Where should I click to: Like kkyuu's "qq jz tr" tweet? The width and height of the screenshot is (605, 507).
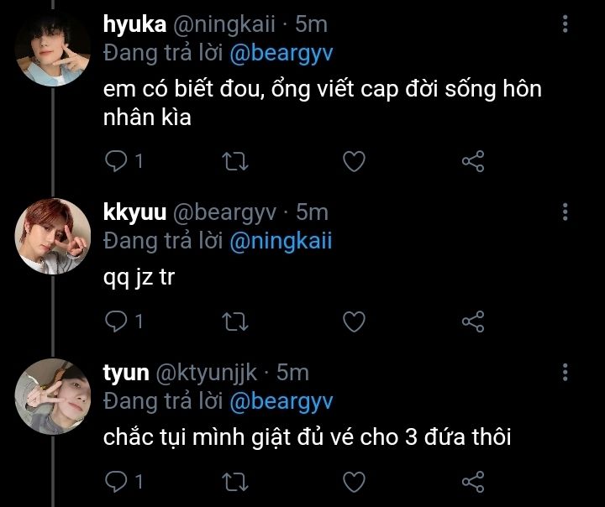coord(355,321)
